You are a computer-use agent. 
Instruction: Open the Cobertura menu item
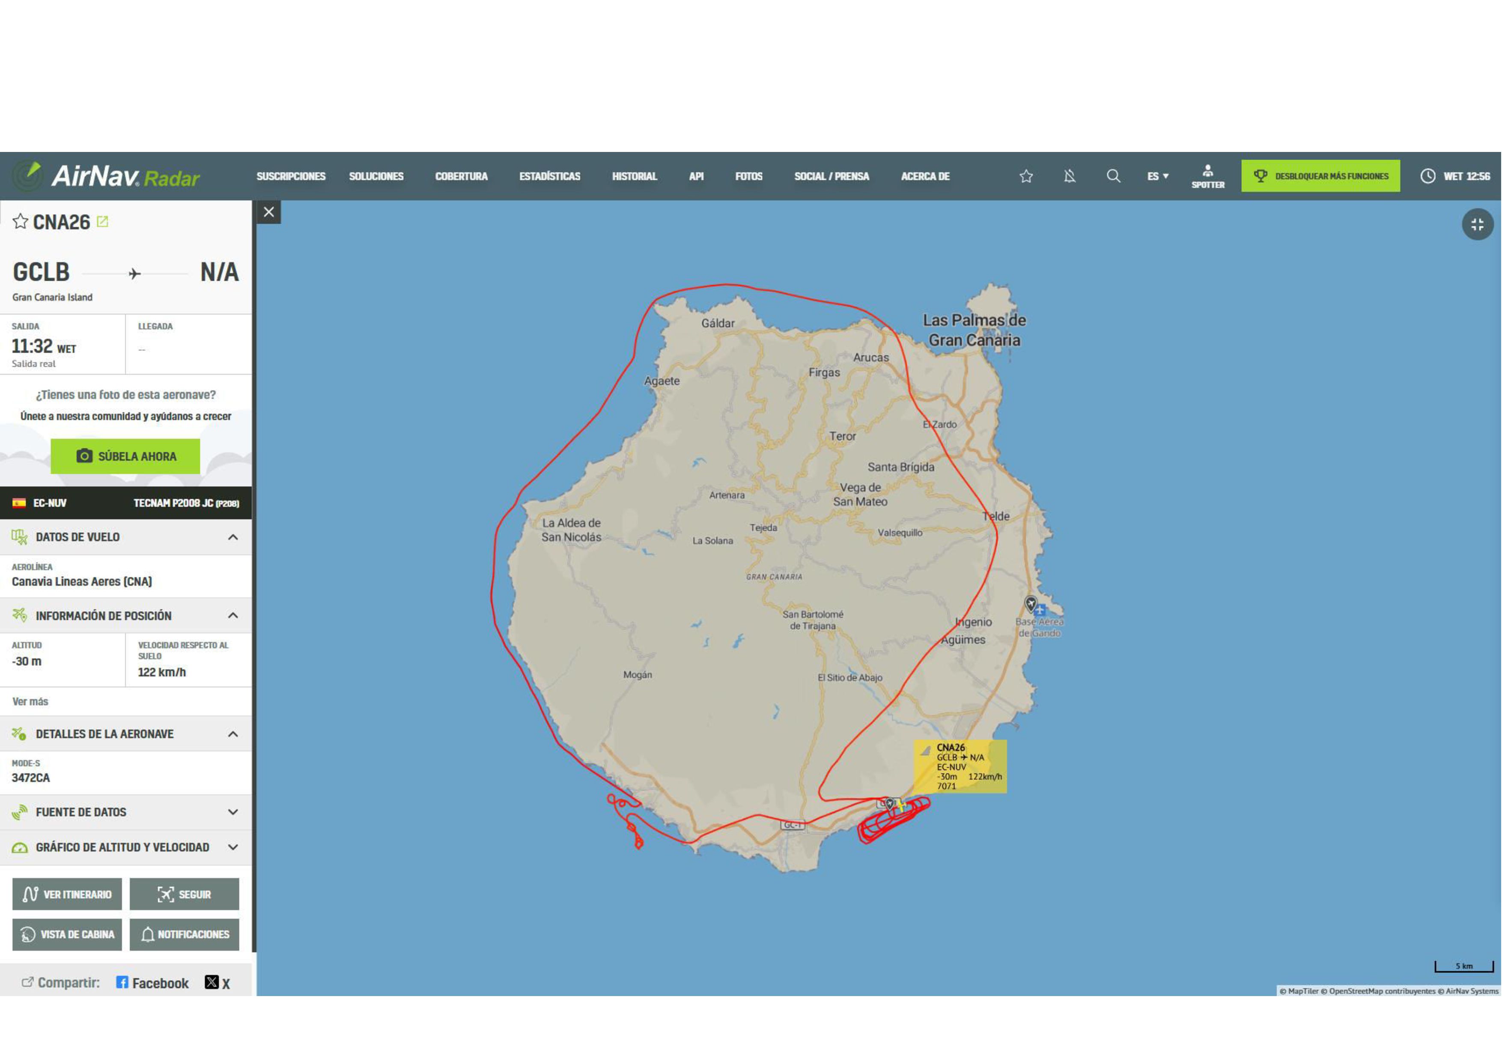point(461,176)
